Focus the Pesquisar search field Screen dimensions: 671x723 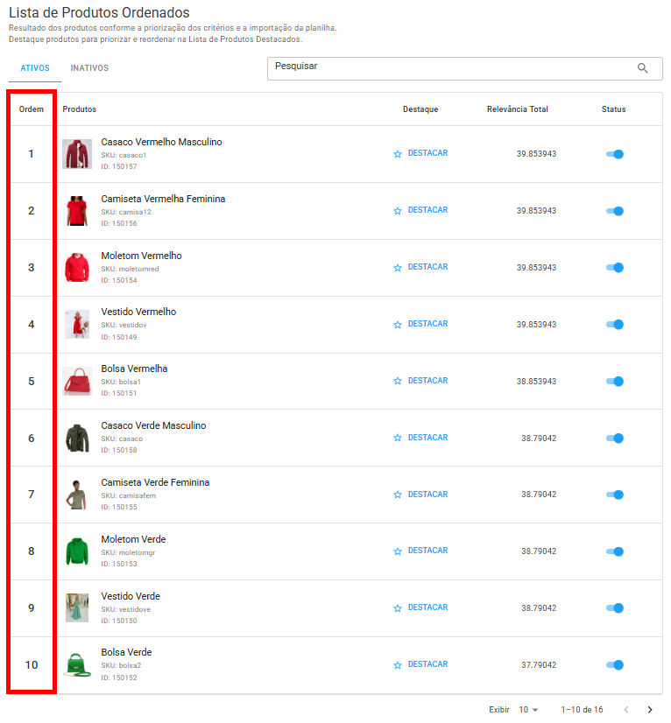(x=465, y=68)
